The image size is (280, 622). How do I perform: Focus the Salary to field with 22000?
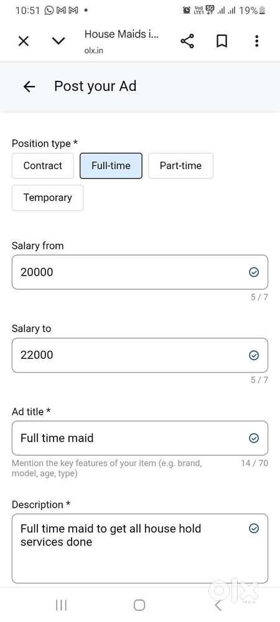click(140, 355)
